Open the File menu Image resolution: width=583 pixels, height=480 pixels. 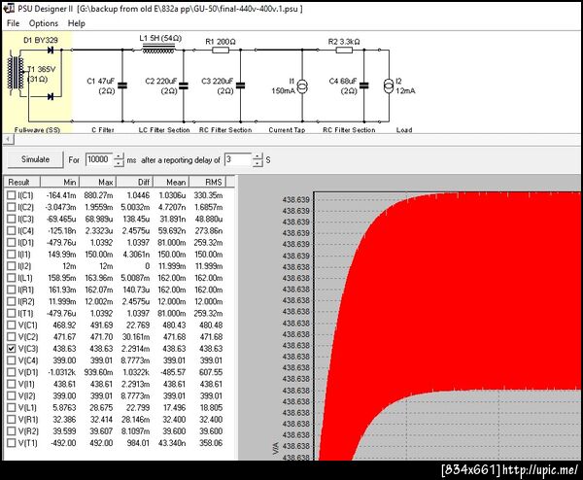(13, 23)
